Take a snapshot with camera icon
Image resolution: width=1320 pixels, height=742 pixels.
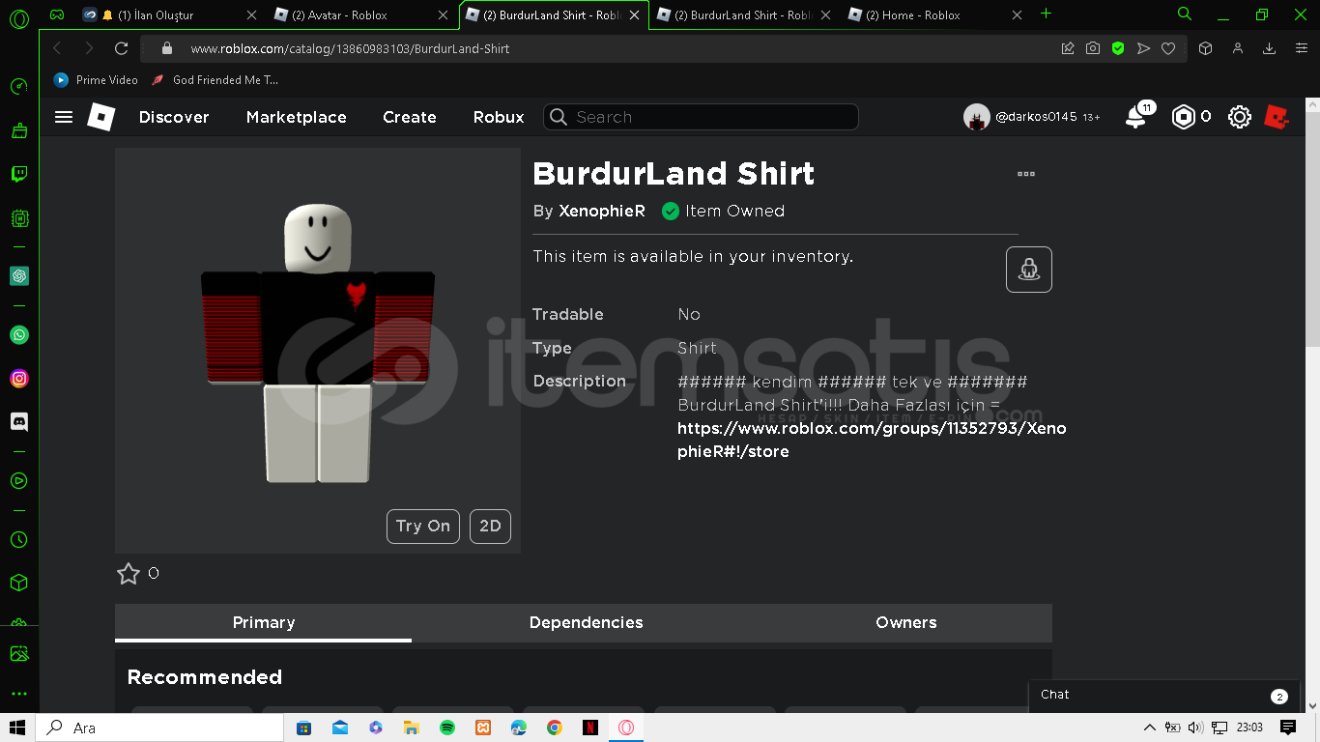1093,48
